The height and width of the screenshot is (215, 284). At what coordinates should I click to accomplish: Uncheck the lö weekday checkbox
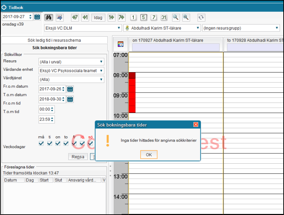[x=82, y=144]
